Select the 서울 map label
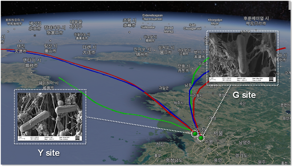This screenshot has width=293, height=167. (x=218, y=133)
